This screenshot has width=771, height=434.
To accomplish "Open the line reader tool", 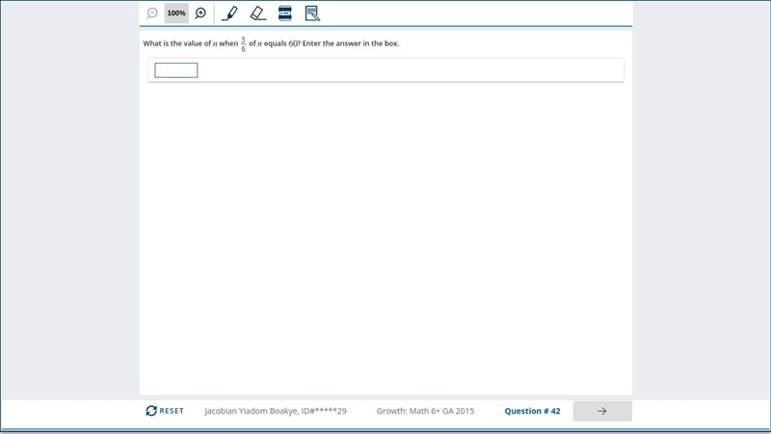I will coord(285,14).
